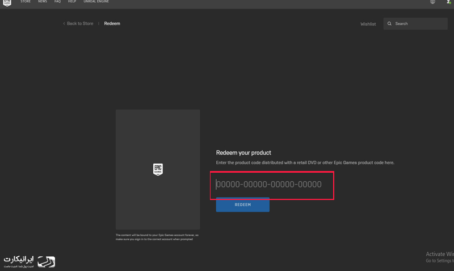The height and width of the screenshot is (271, 454).
Task: Navigate to UNREAL ENGINE
Action: pyautogui.click(x=96, y=2)
